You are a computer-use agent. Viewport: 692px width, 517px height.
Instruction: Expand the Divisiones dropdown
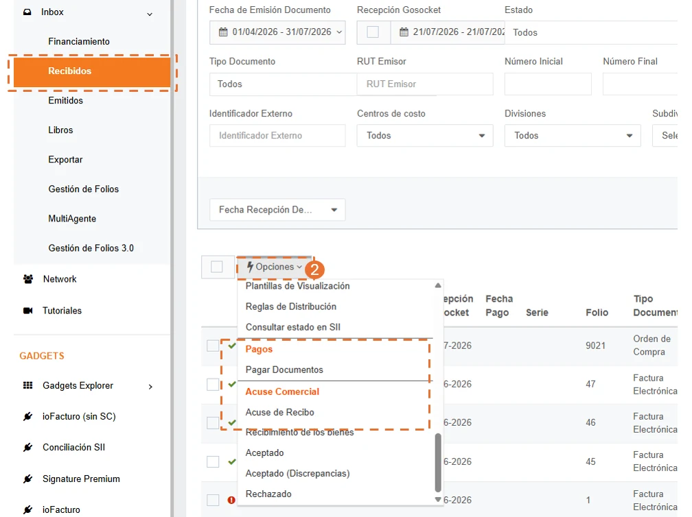(x=573, y=135)
